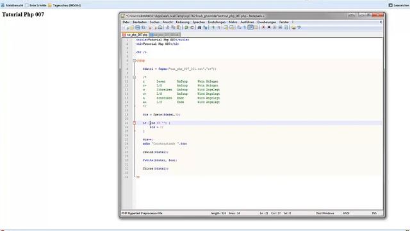Open the Ansicht menu
The width and height of the screenshot is (410, 231).
click(x=168, y=22)
